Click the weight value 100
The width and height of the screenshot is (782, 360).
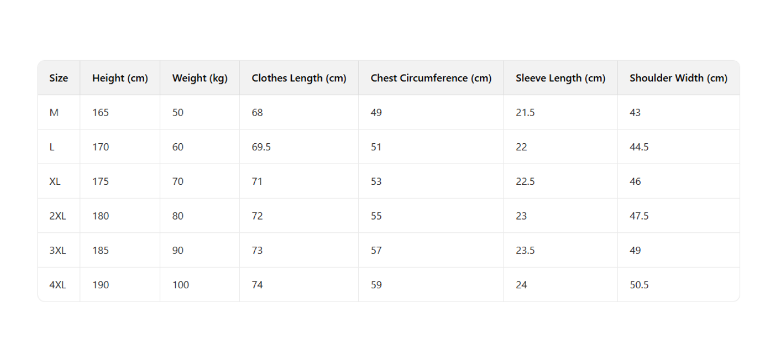181,285
